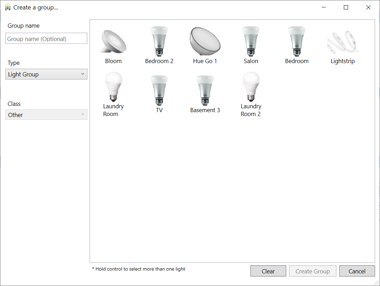This screenshot has height=286, width=380.
Task: Close the Create a group dialog
Action: [368, 7]
